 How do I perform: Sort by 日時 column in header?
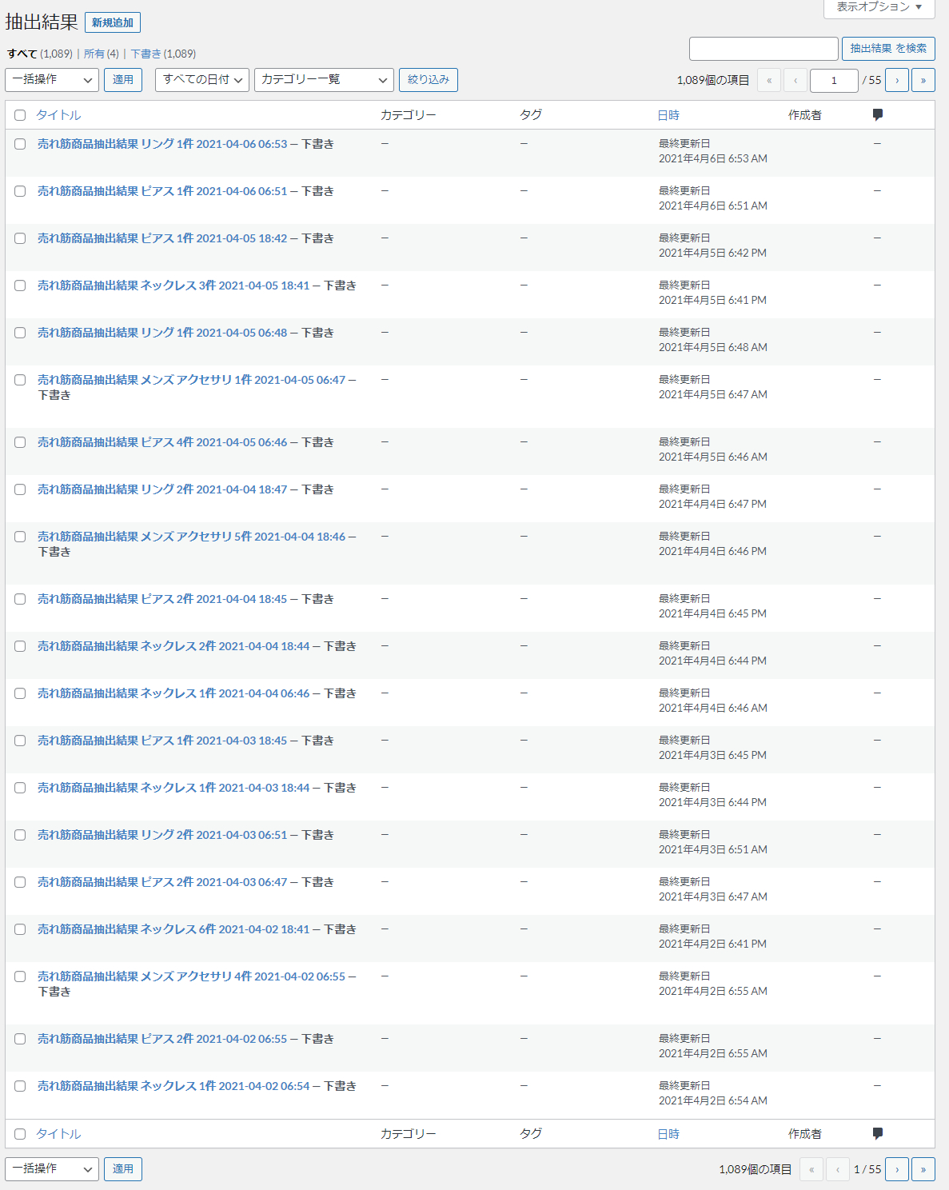click(668, 115)
